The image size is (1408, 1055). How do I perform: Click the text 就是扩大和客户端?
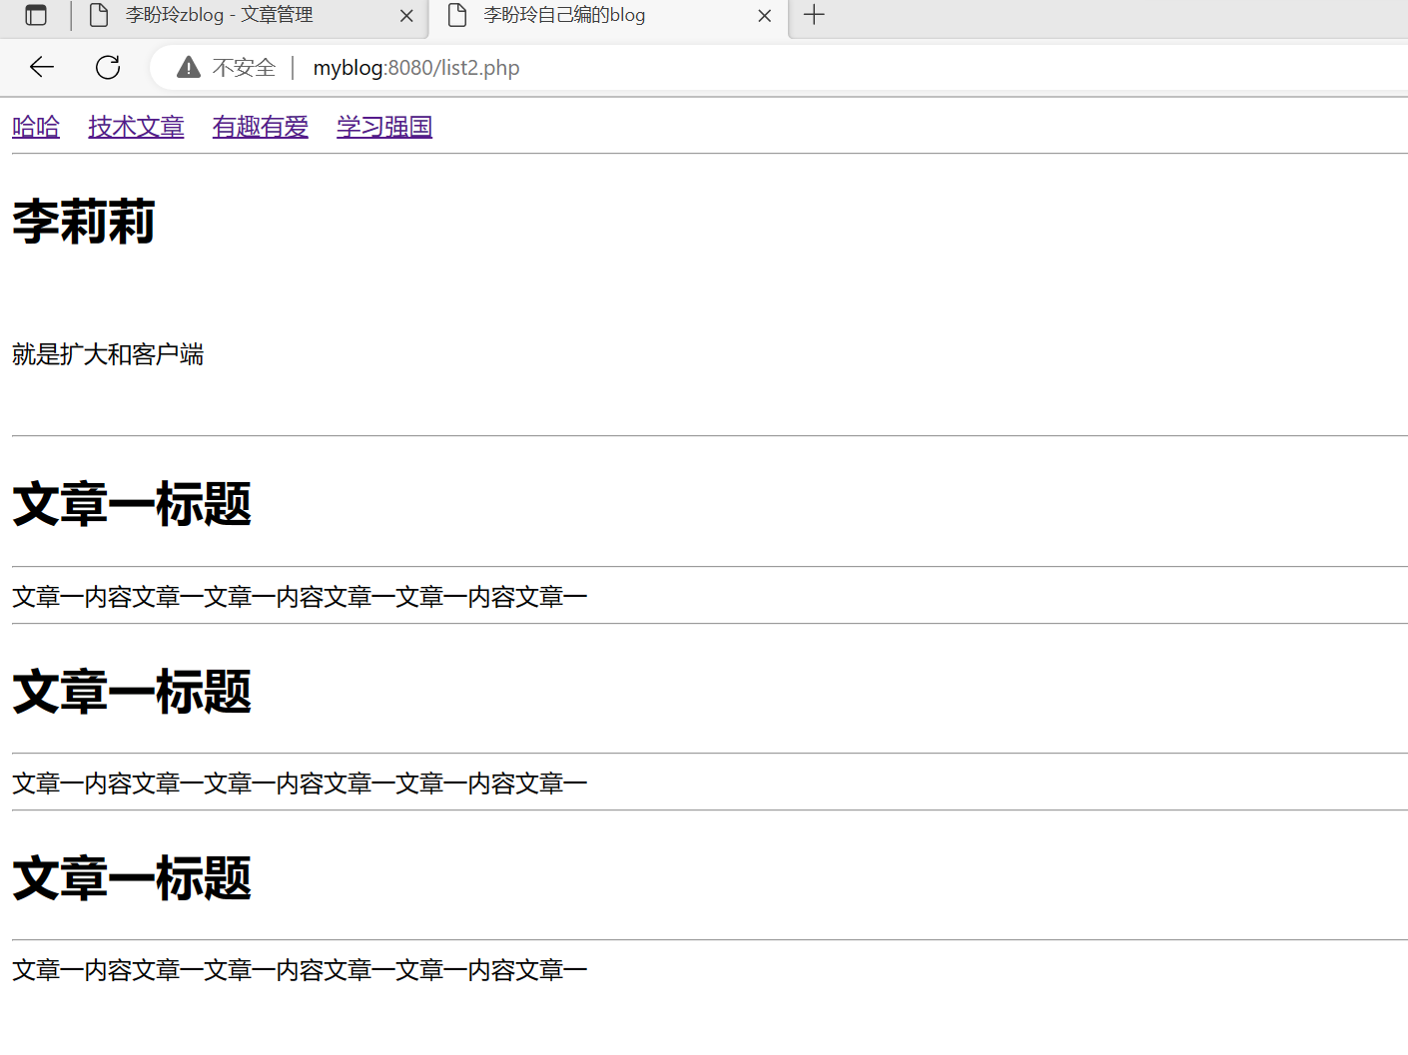(108, 354)
